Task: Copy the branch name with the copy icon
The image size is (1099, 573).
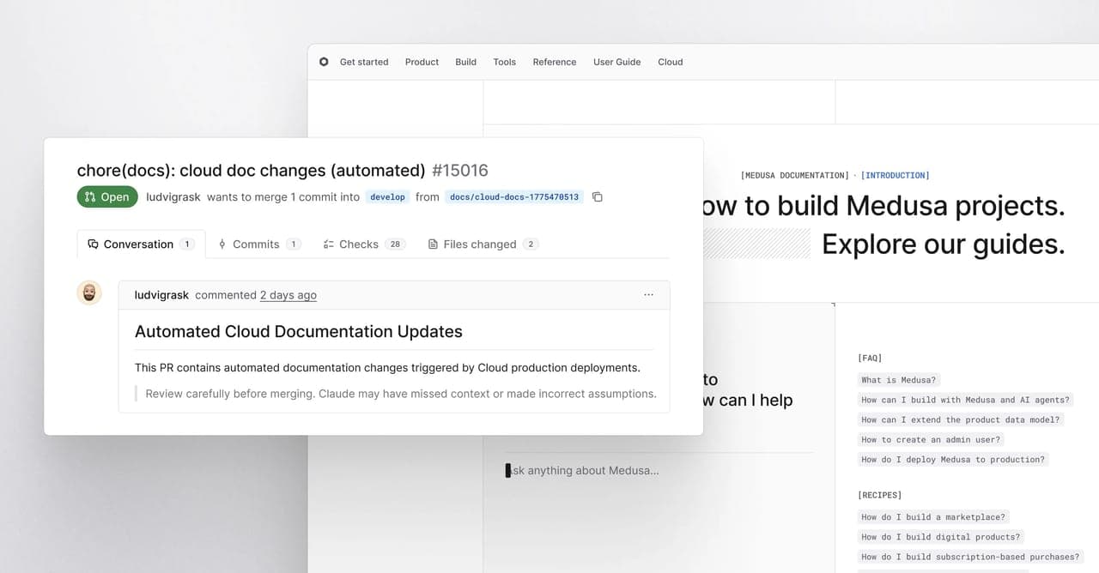Action: click(x=598, y=196)
